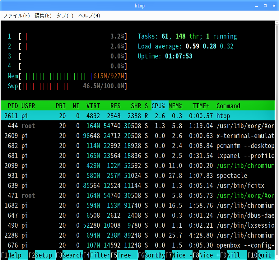Click the CPU 1 usage meter

coord(67,36)
